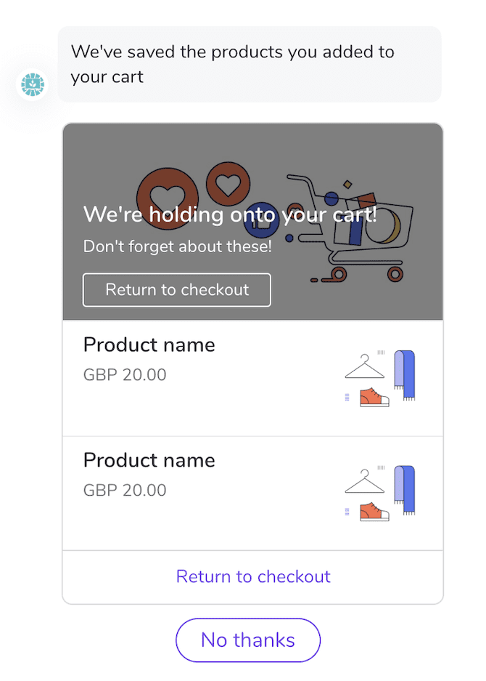Dismiss with the No thanks button
This screenshot has width=486, height=681.
click(x=248, y=640)
